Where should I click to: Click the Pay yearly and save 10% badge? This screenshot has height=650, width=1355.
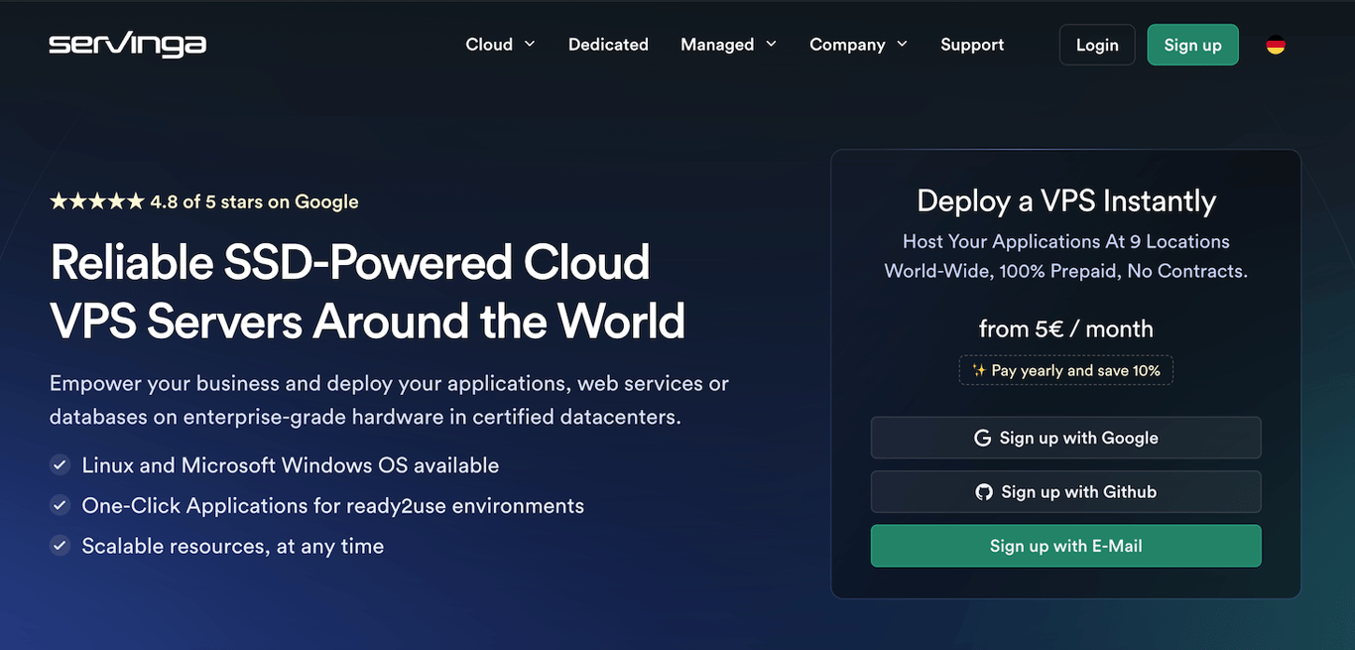[1065, 369]
